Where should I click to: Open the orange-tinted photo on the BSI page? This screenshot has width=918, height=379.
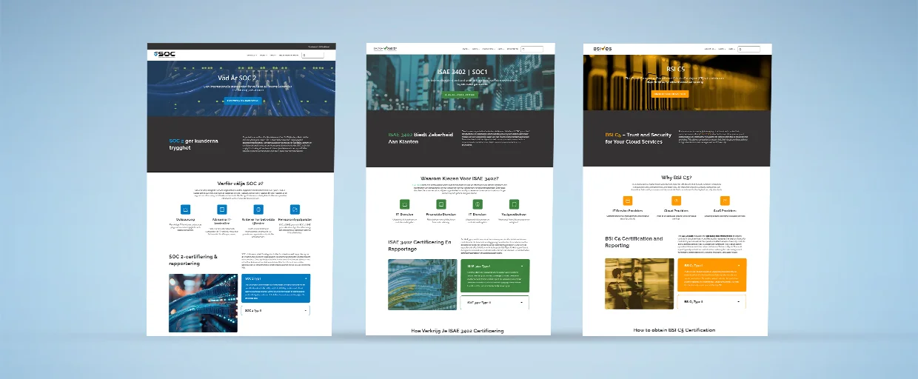(638, 284)
